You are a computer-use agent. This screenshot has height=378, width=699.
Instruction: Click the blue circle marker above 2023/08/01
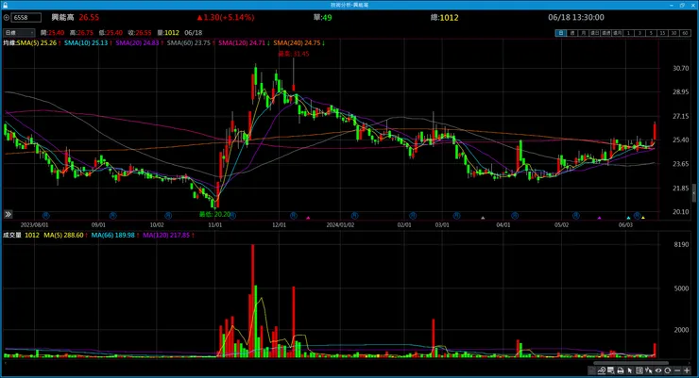coord(45,215)
